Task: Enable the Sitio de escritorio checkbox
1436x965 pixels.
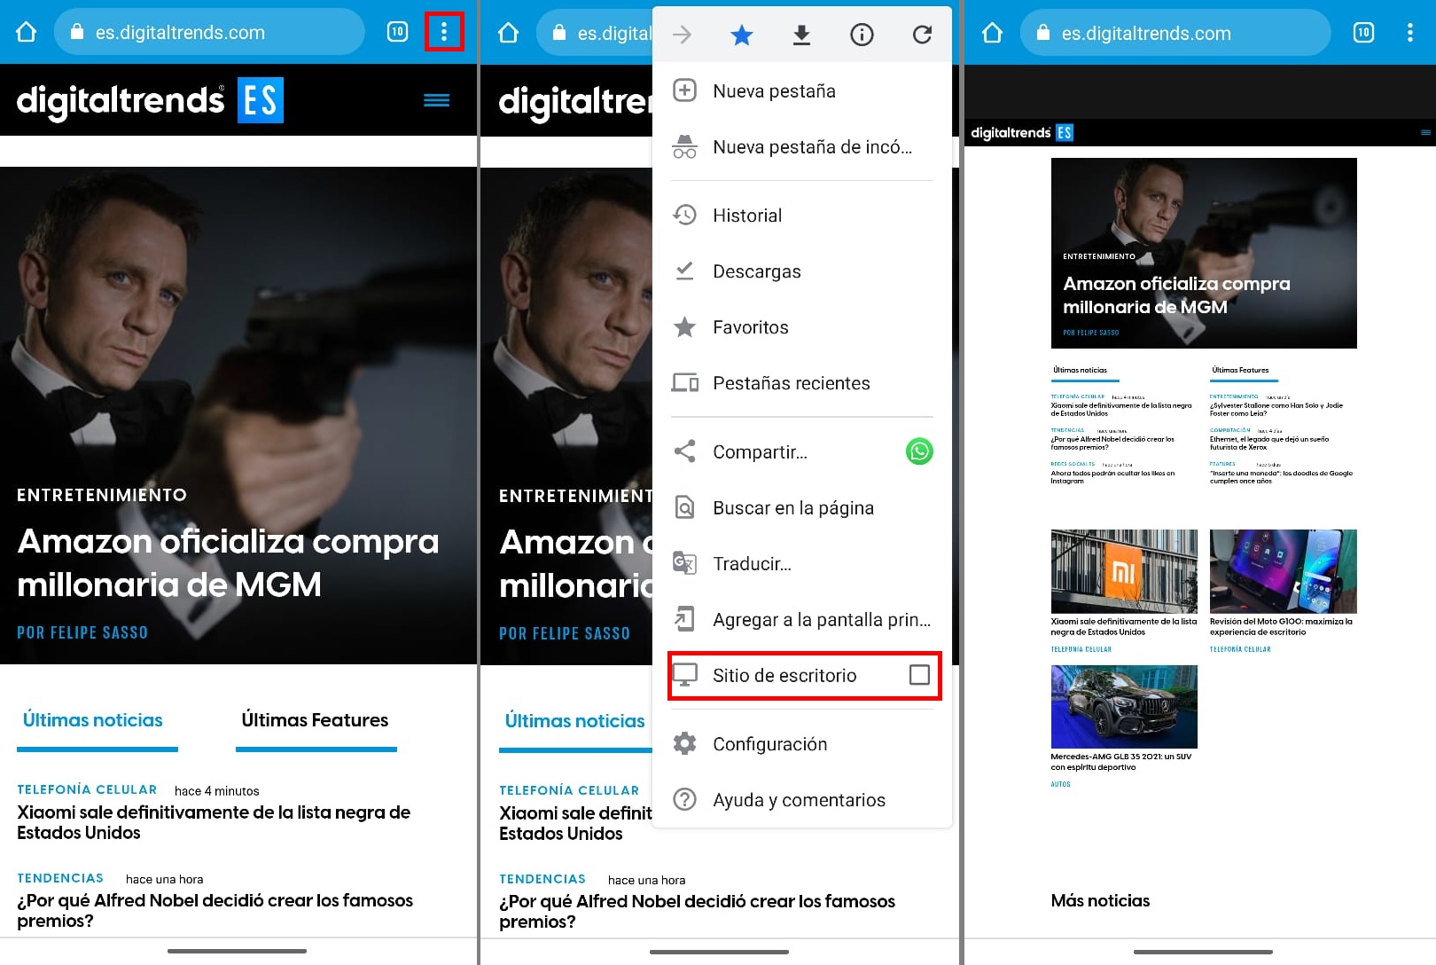Action: (x=918, y=675)
